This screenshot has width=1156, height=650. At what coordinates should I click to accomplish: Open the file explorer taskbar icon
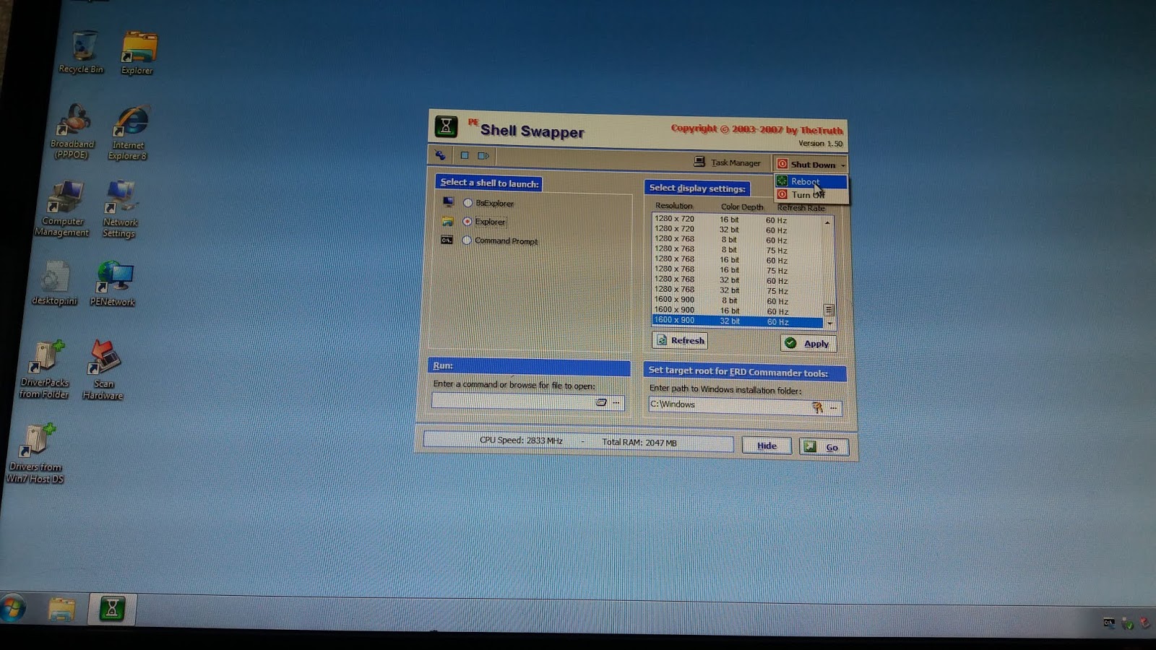(61, 610)
